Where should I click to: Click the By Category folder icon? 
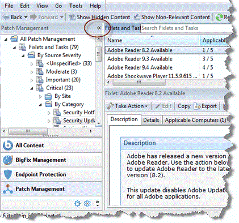[x=48, y=104]
